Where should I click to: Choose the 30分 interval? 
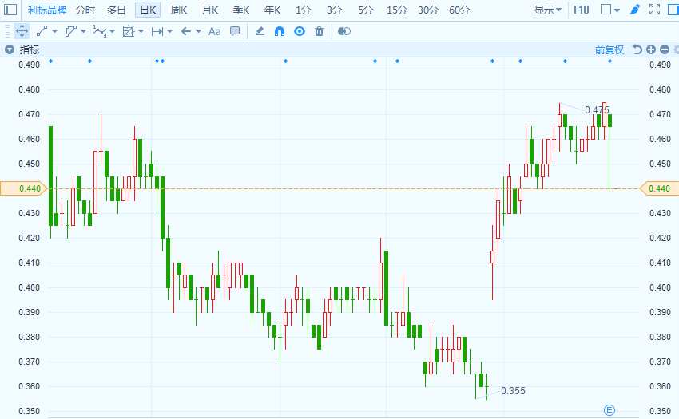(428, 10)
